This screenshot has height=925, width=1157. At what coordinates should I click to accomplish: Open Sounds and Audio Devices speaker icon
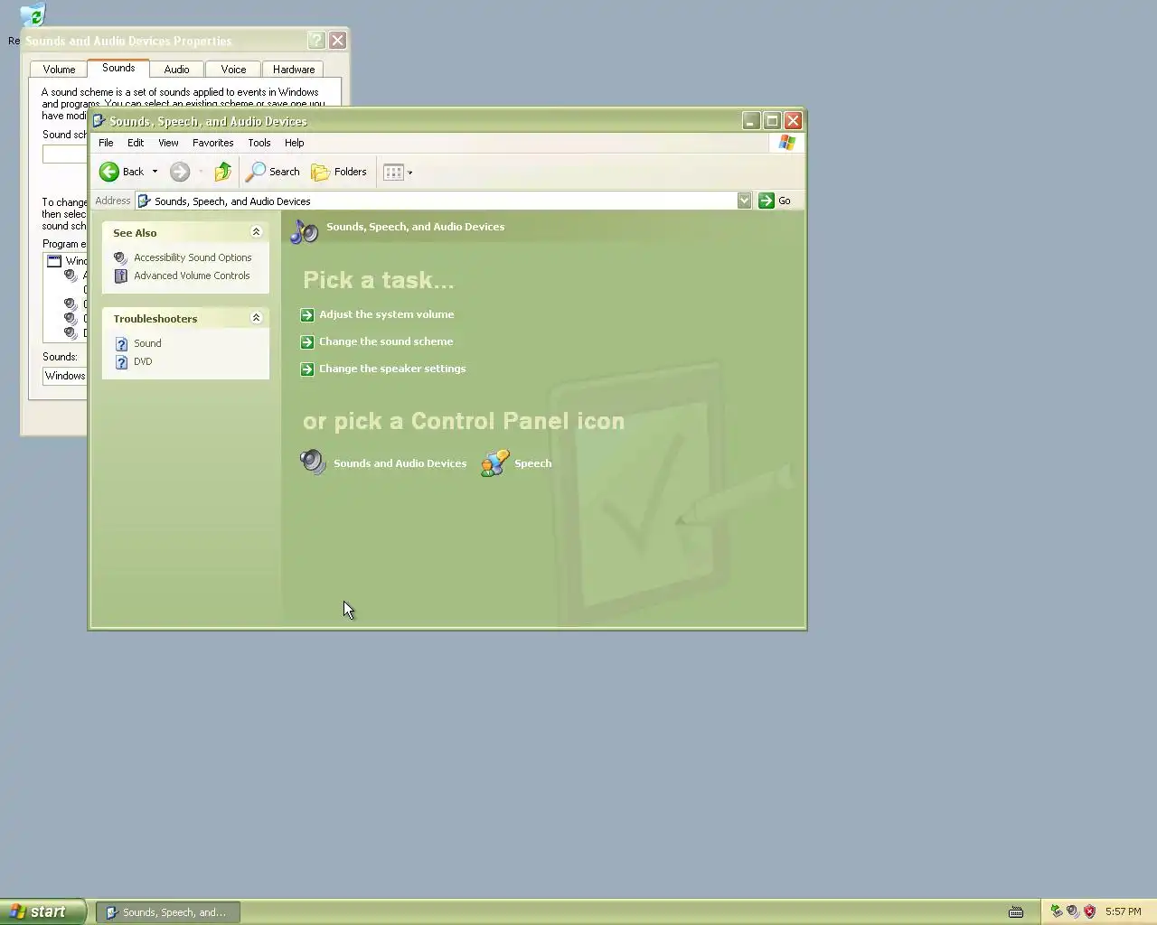[313, 462]
